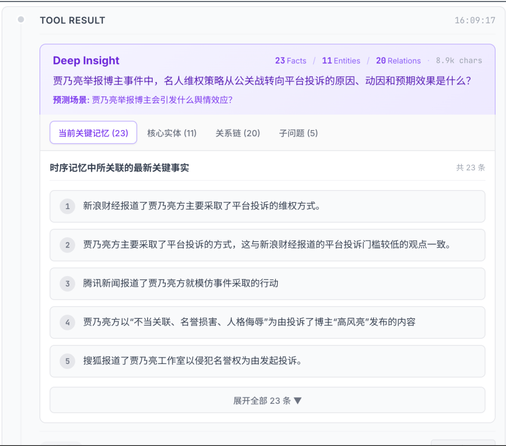Click the number 1 badge icon
This screenshot has height=446, width=506.
point(67,206)
